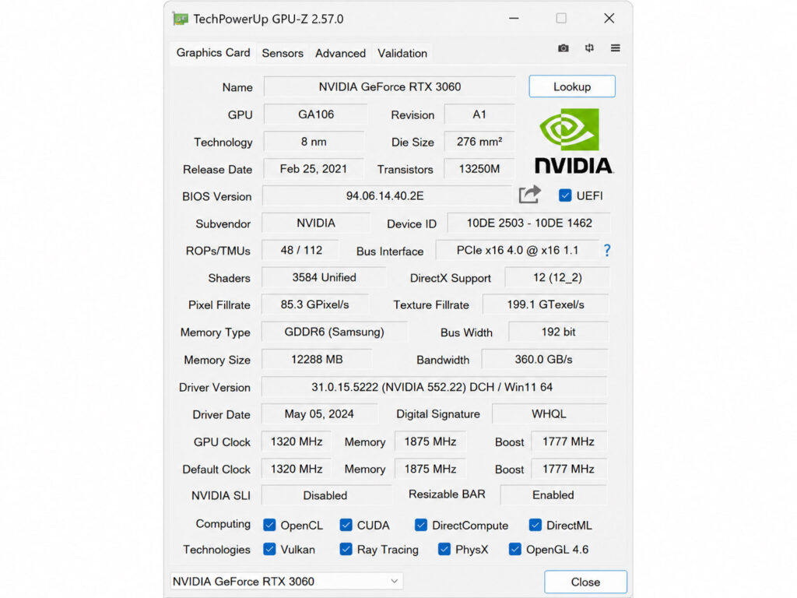This screenshot has width=797, height=598.
Task: Click the Memory Type field GDDR6 (Samsung)
Action: (x=334, y=332)
